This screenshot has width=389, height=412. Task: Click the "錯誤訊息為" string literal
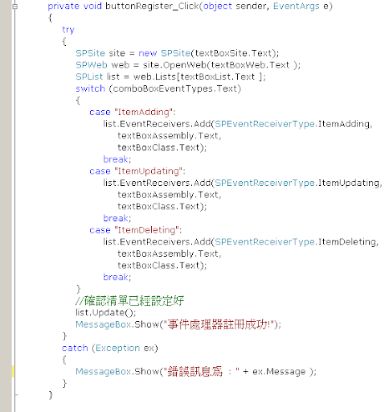click(x=202, y=372)
